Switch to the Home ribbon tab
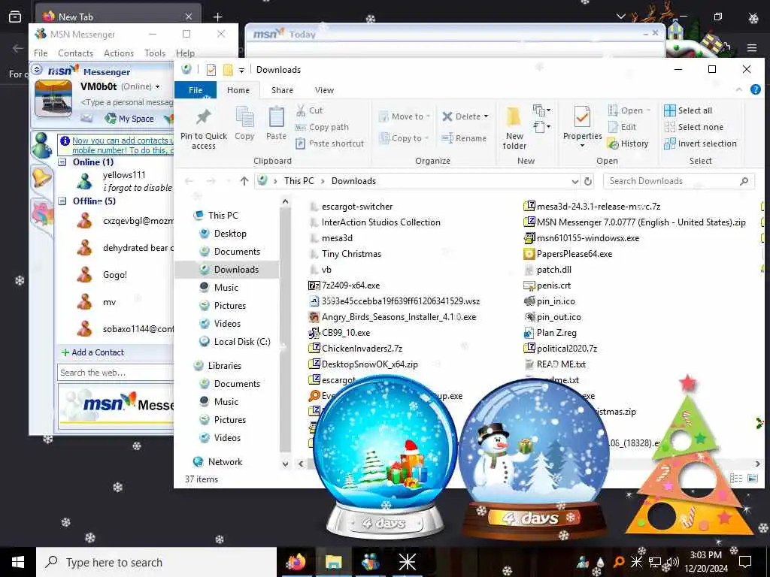This screenshot has width=770, height=577. (x=238, y=90)
